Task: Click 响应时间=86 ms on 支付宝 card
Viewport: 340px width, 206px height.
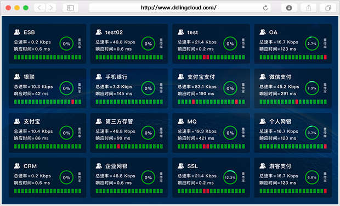Action: tap(31, 138)
